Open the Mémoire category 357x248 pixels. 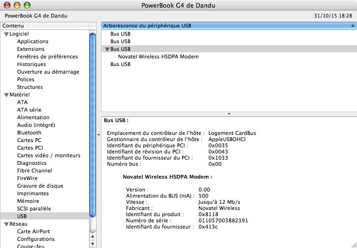tap(28, 201)
